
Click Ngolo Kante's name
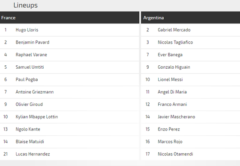[28, 129]
